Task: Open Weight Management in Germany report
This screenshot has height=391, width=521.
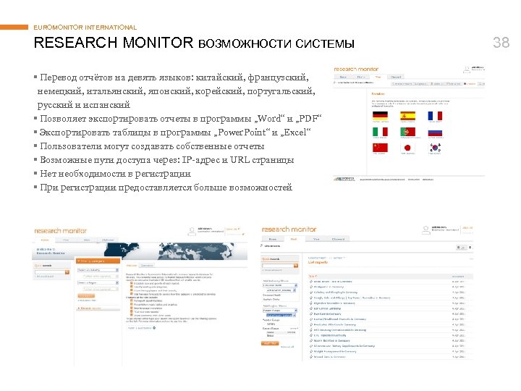Action: pyautogui.click(x=335, y=351)
